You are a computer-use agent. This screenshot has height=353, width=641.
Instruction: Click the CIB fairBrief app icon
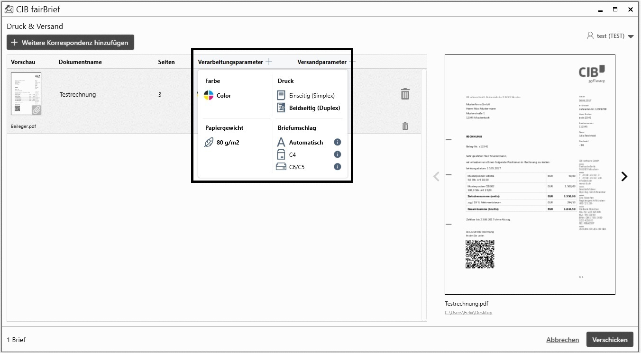point(9,9)
